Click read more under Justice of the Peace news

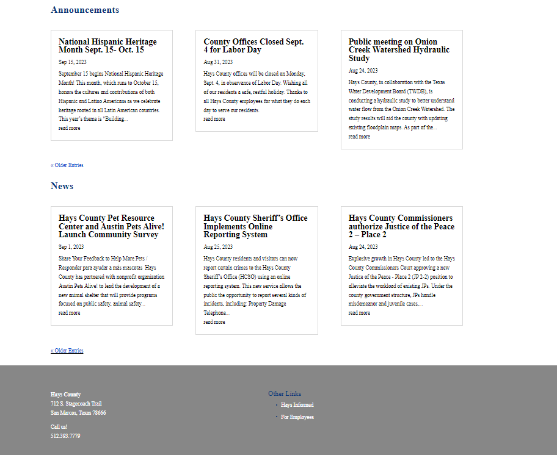pos(359,313)
